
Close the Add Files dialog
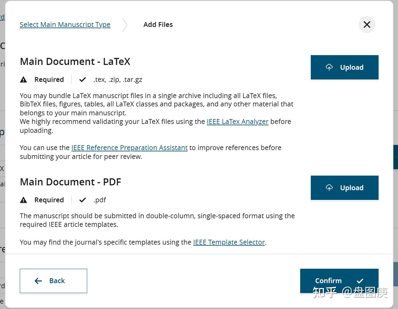(366, 25)
